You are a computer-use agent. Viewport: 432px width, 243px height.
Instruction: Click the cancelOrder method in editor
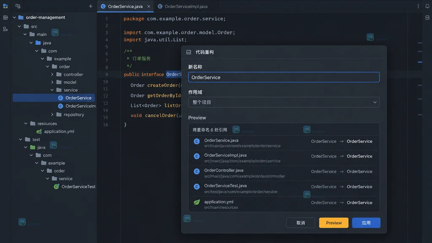point(160,116)
